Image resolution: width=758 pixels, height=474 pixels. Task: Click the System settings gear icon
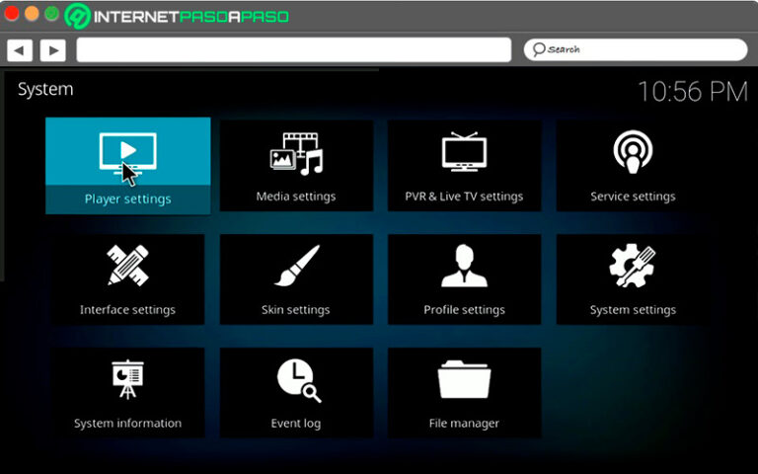633,266
